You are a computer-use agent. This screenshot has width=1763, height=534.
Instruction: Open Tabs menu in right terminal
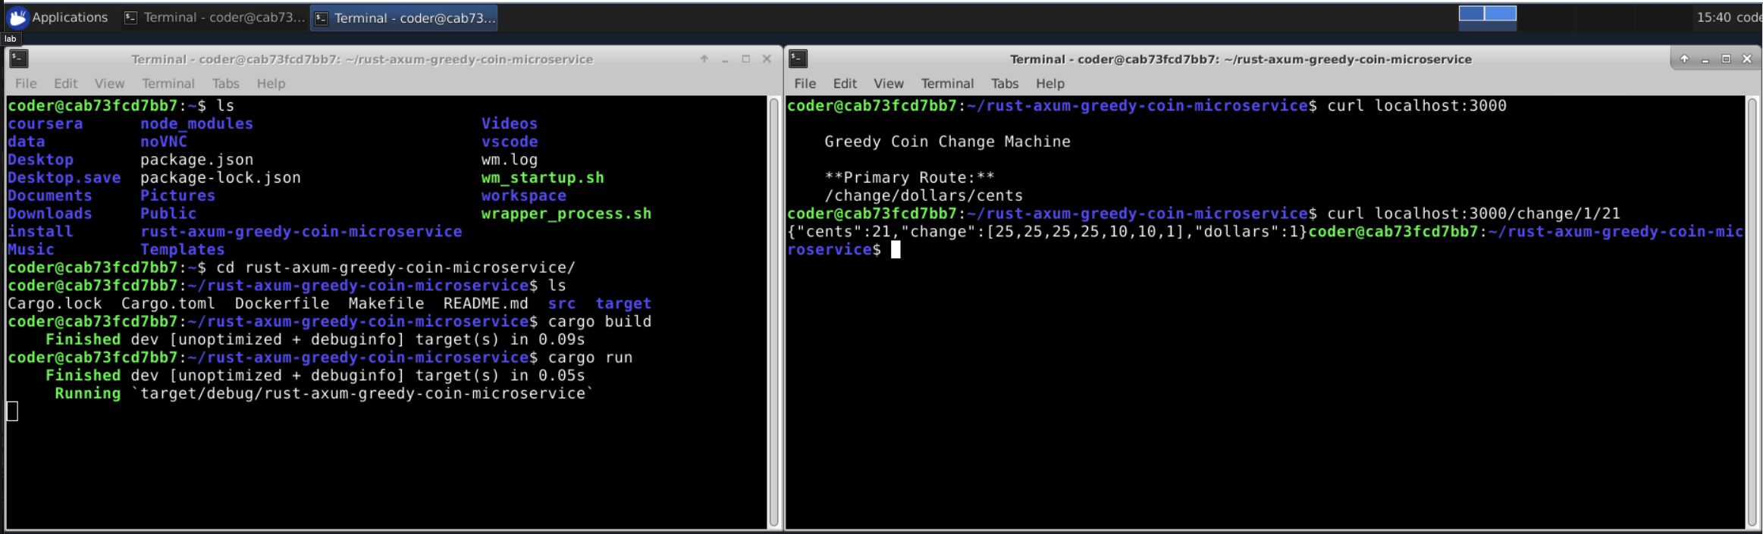(x=1005, y=83)
